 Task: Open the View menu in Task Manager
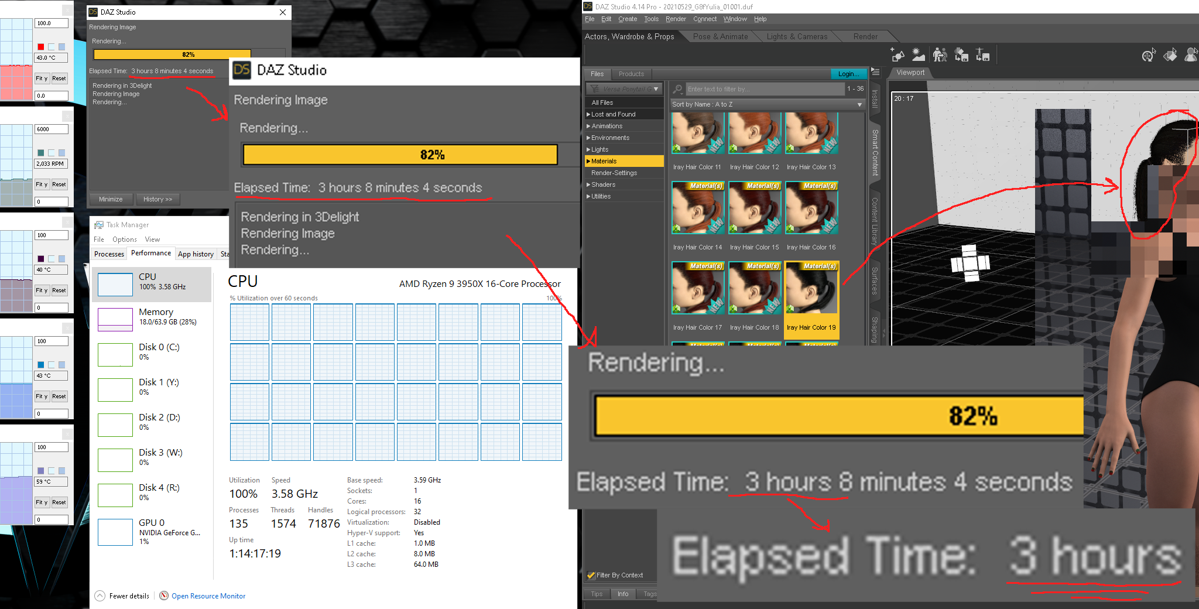pos(152,240)
